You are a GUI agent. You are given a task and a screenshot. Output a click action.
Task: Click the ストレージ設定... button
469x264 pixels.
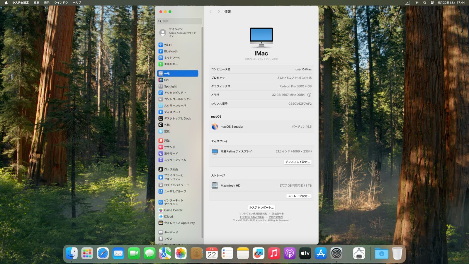pyautogui.click(x=299, y=196)
